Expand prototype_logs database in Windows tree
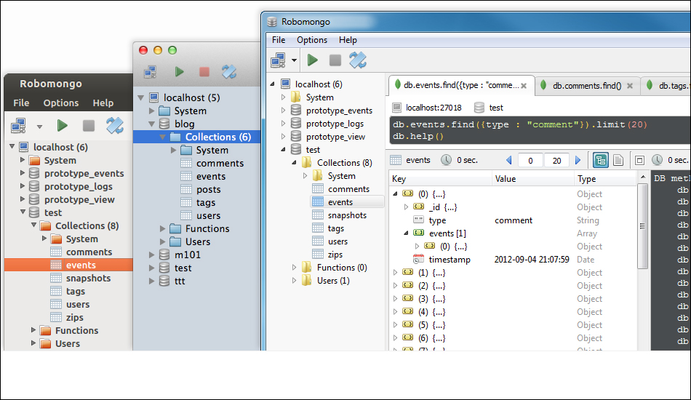Image resolution: width=691 pixels, height=400 pixels. [283, 124]
